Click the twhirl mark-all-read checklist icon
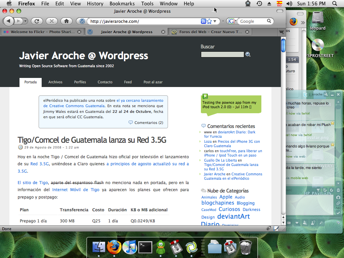This screenshot has width=344, height=258. pyautogui.click(x=325, y=190)
